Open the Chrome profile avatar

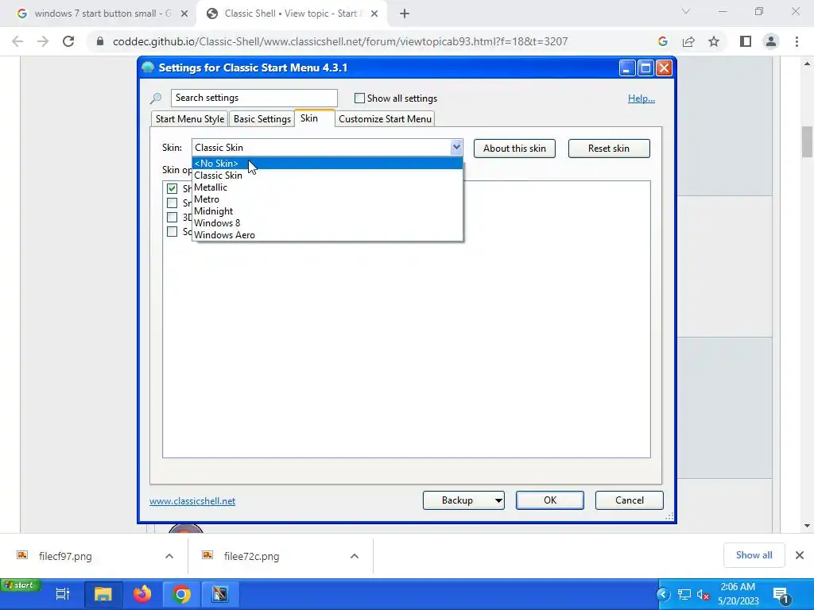(771, 41)
